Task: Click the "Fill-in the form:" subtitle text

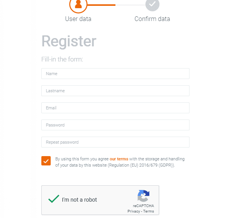Action: [x=62, y=60]
